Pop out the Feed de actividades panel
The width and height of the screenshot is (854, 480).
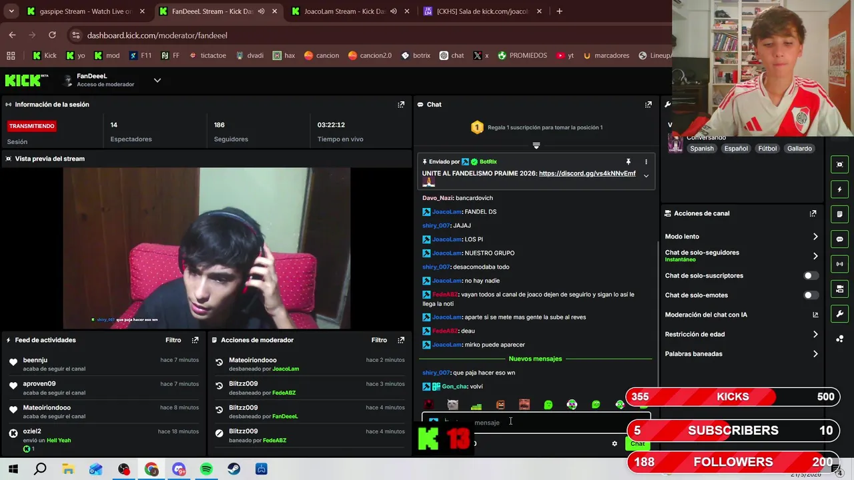[x=195, y=340]
